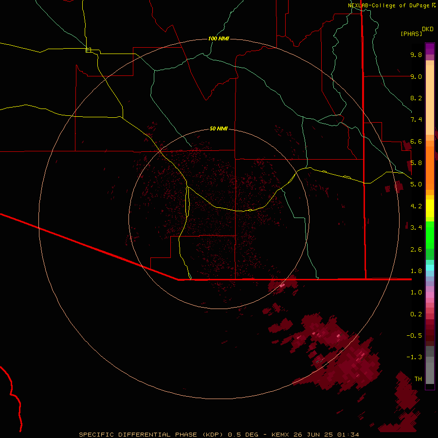Select the 9.0 legend value

pyautogui.click(x=416, y=76)
